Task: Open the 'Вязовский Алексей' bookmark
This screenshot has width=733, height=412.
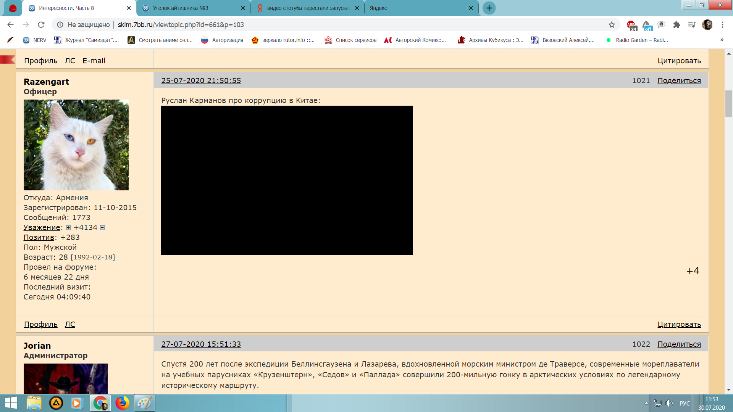Action: [x=563, y=40]
